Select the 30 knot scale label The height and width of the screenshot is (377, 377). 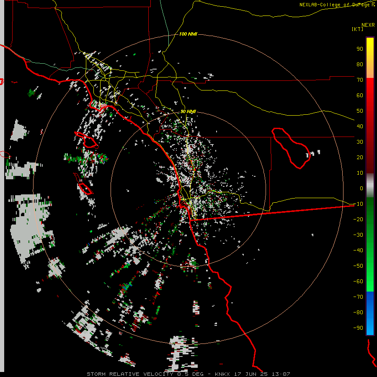[x=360, y=142]
